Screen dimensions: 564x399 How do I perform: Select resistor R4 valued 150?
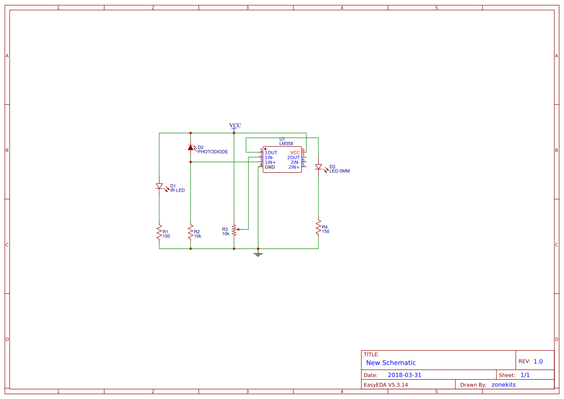[x=318, y=228]
